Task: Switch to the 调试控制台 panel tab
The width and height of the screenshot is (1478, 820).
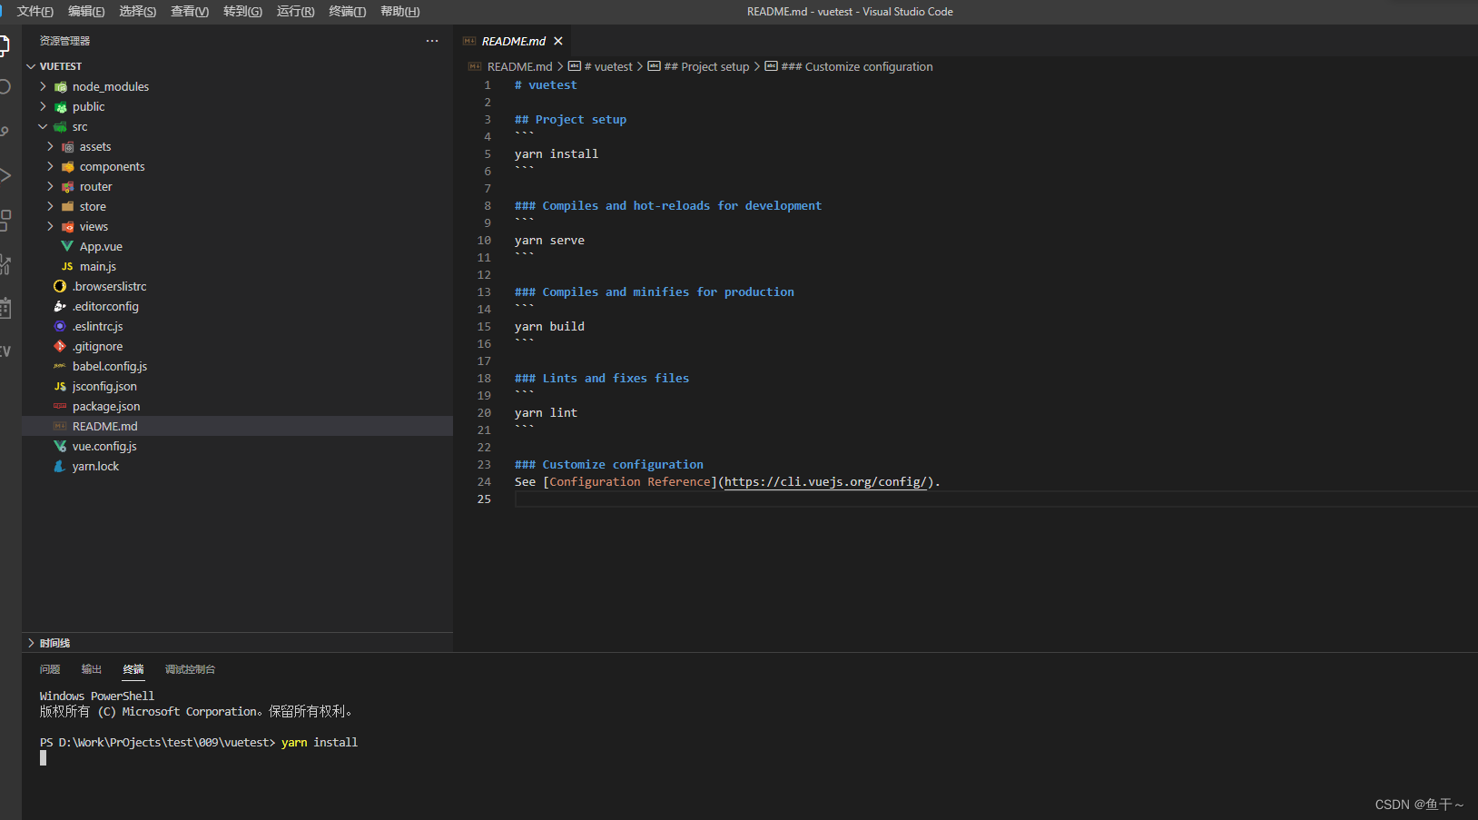Action: pyautogui.click(x=190, y=669)
